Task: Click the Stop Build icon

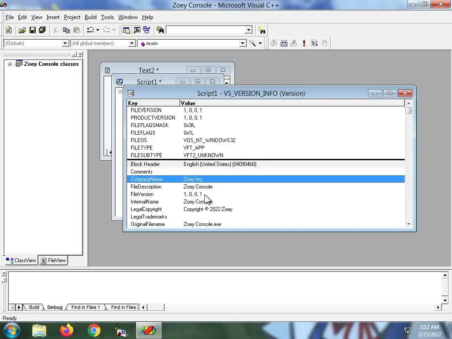Action: (x=294, y=43)
